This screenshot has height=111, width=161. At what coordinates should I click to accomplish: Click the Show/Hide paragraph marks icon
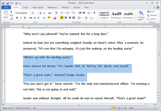click(x=94, y=13)
